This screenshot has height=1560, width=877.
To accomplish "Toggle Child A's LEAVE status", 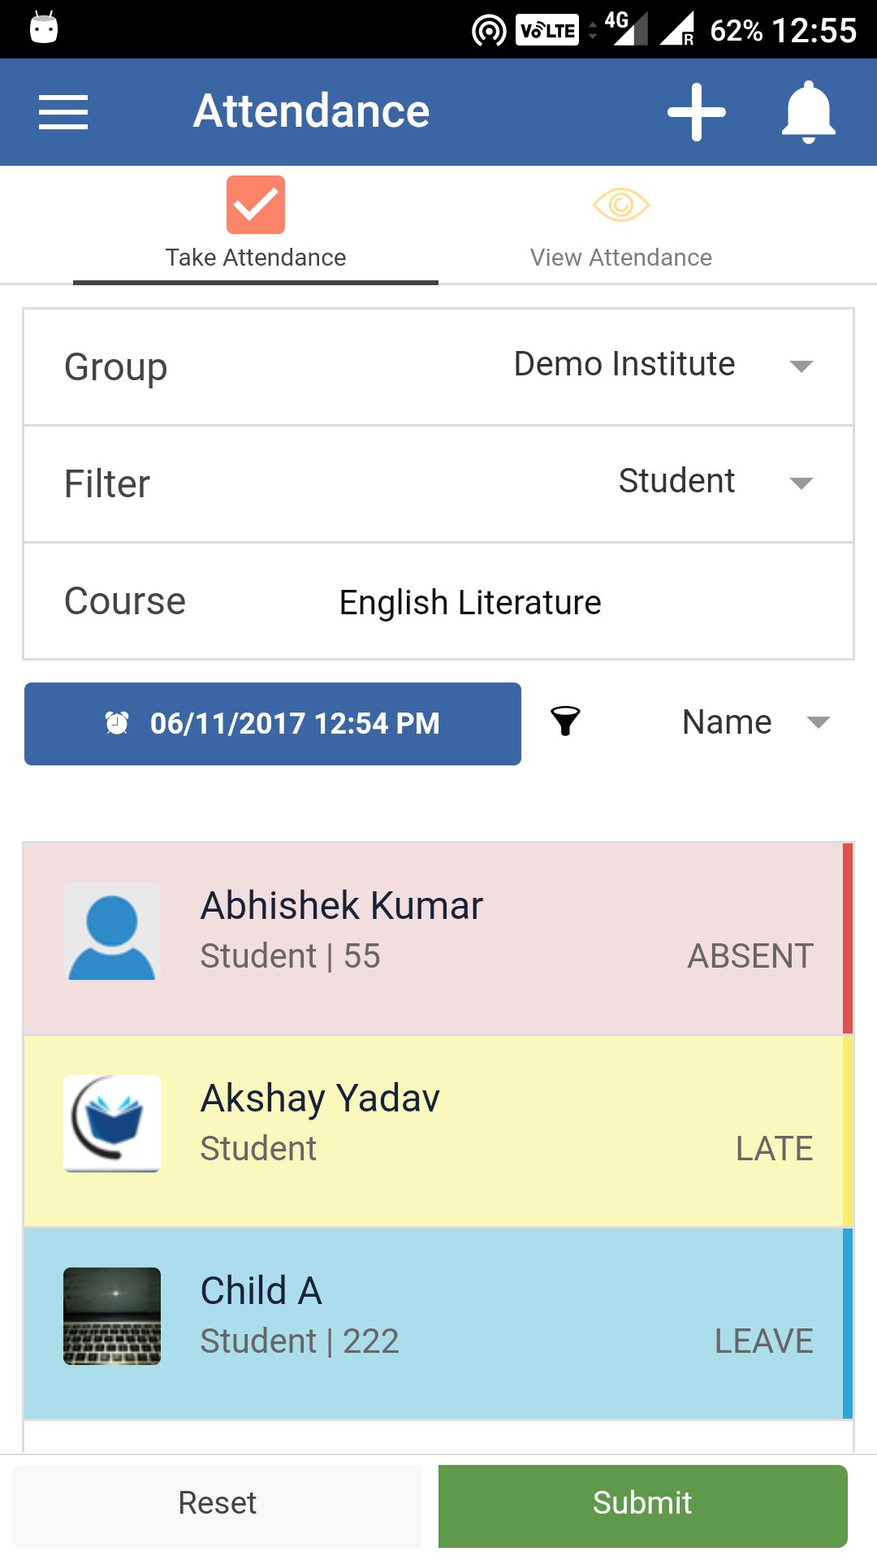I will click(x=764, y=1341).
